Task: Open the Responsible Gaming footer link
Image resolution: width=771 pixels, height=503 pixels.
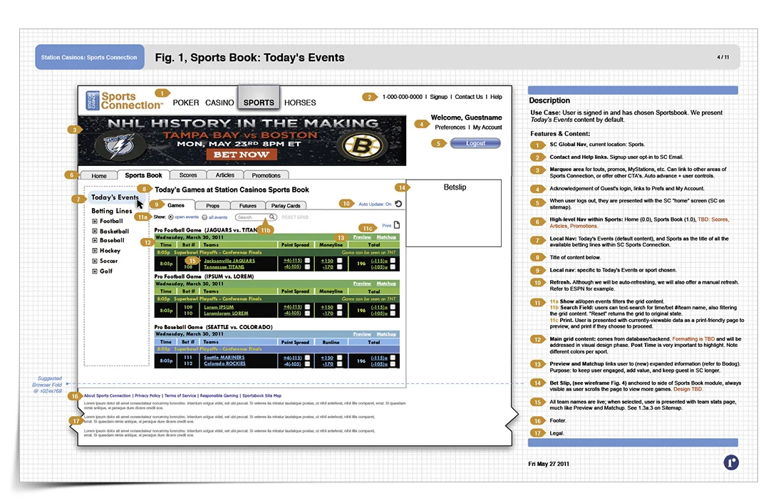Action: click(x=219, y=395)
